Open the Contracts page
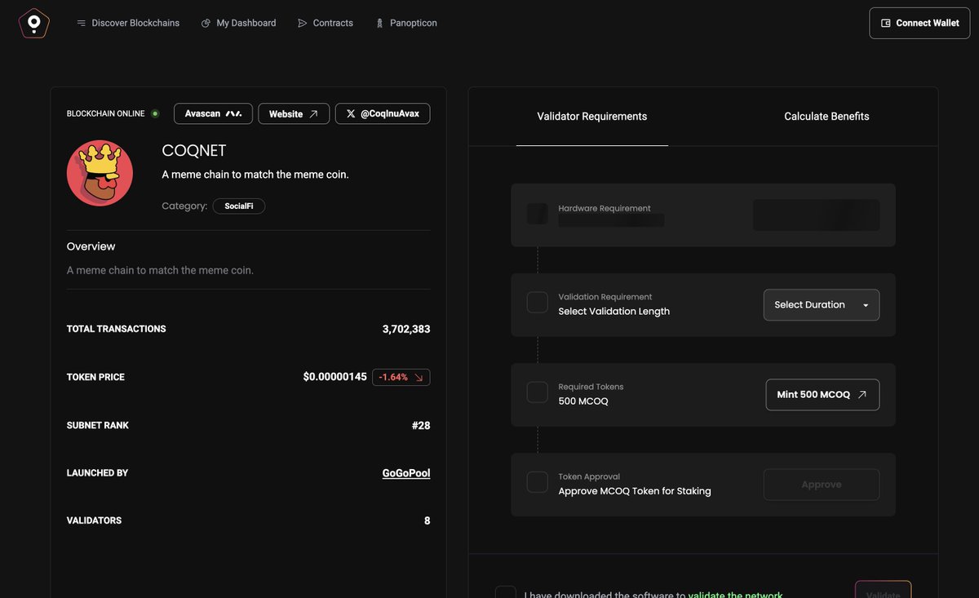The height and width of the screenshot is (598, 979). [x=325, y=23]
